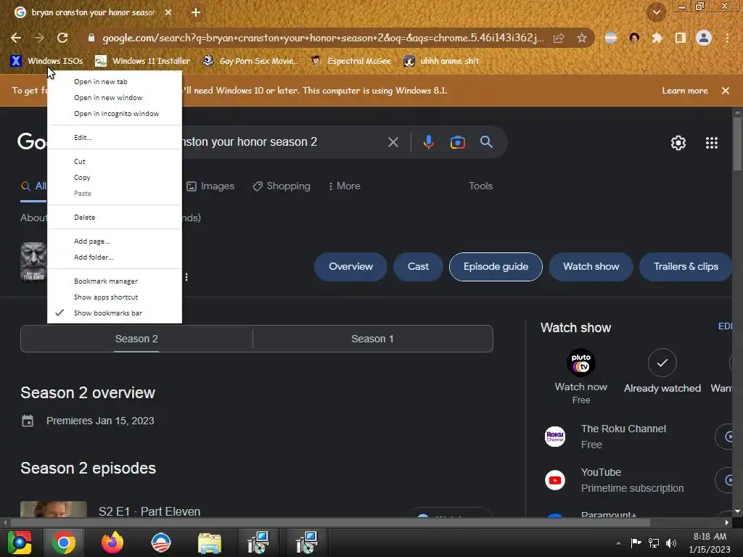Switch to Shopping results tab
743x557 pixels.
point(282,186)
